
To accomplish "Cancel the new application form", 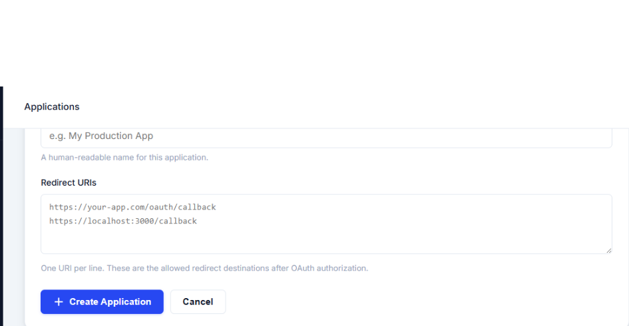I will [198, 301].
